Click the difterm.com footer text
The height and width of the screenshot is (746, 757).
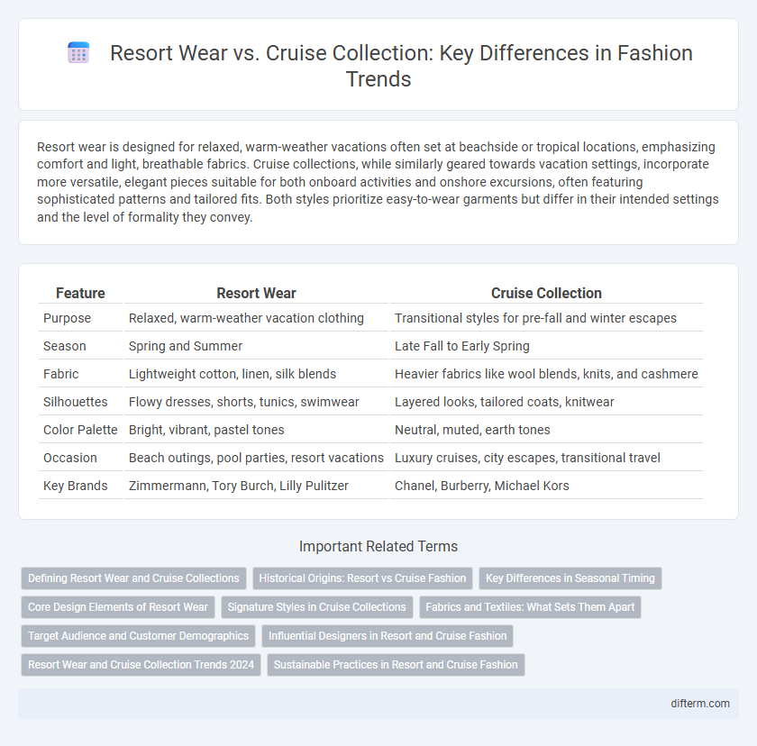(700, 704)
